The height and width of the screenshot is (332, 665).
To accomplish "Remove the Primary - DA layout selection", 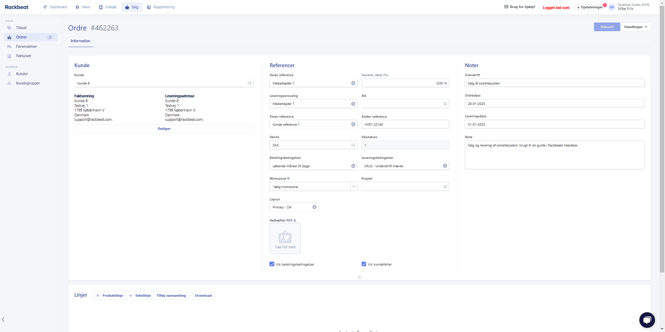I will pos(314,207).
